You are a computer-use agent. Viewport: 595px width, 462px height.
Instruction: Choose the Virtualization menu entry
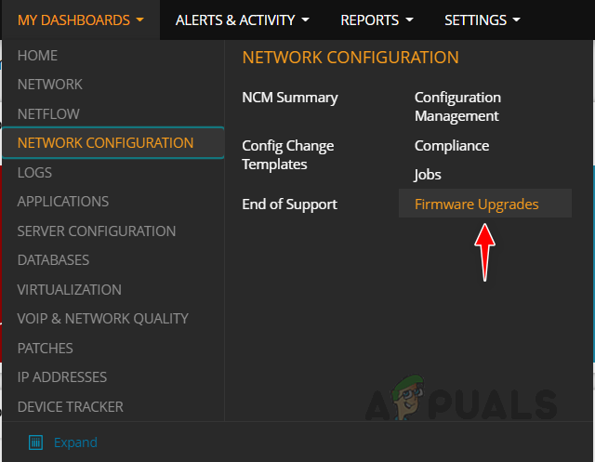pyautogui.click(x=69, y=289)
